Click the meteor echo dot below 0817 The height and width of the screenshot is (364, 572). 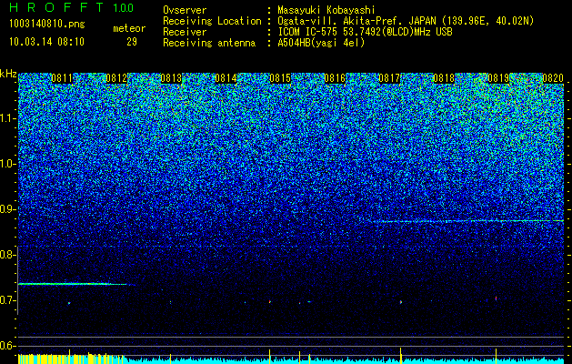point(401,302)
